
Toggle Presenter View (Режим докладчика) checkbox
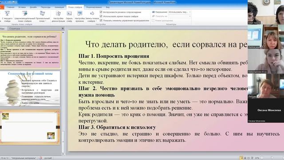(x=153, y=20)
